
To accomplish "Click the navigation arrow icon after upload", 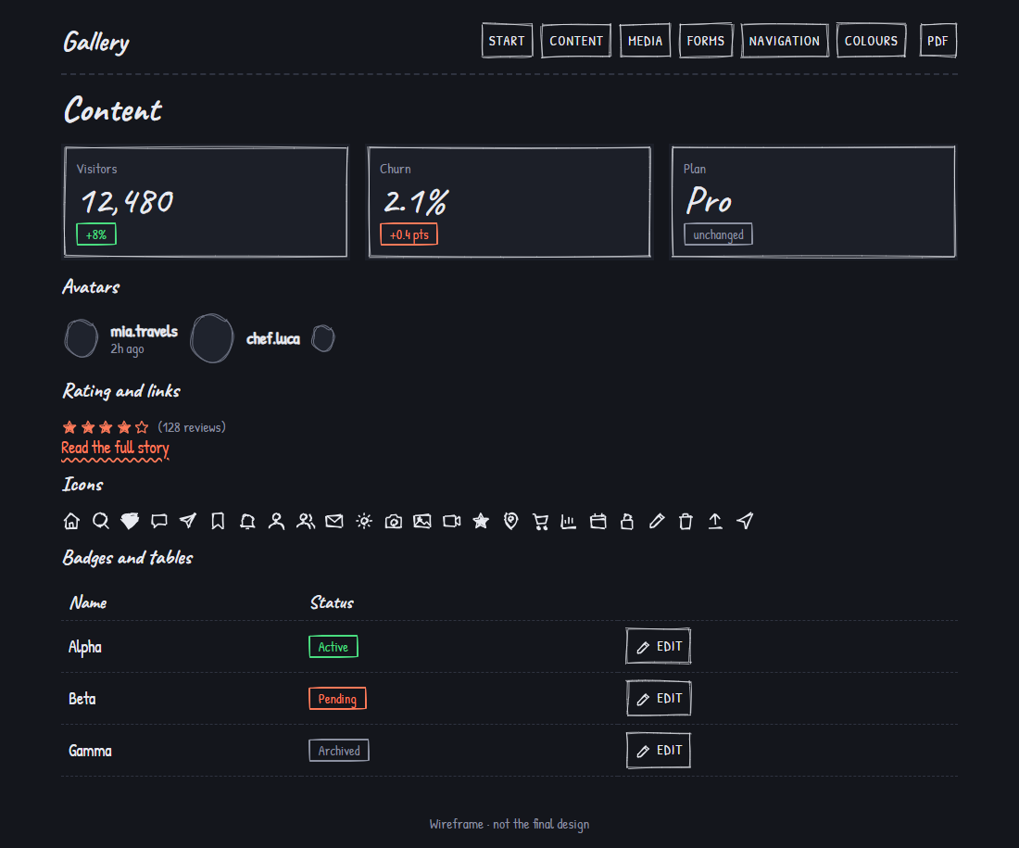I will tap(745, 521).
